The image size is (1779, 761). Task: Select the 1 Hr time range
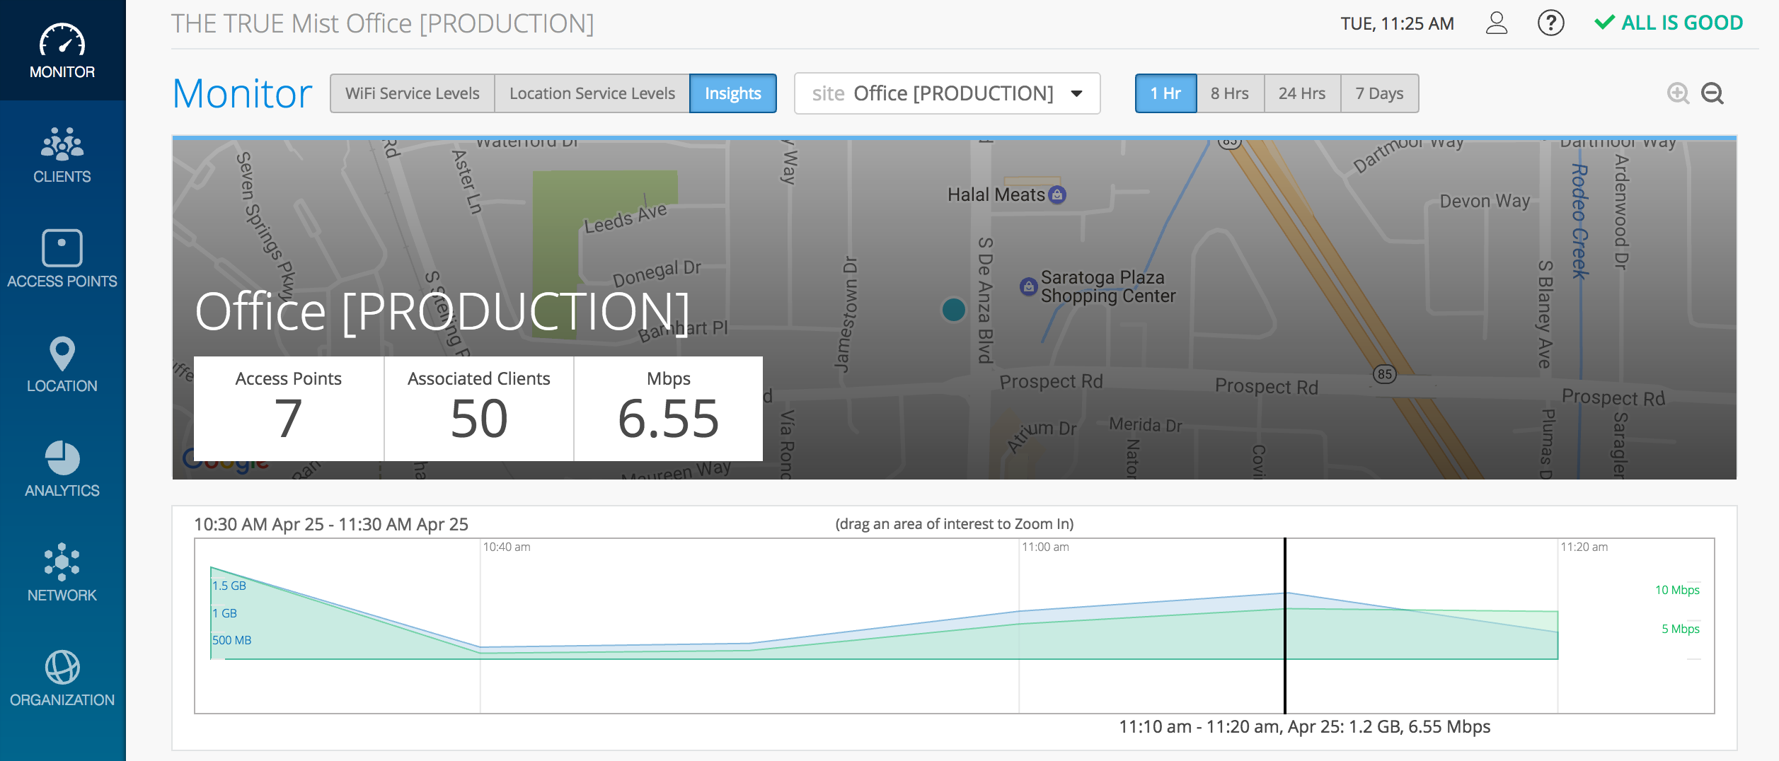[1165, 93]
